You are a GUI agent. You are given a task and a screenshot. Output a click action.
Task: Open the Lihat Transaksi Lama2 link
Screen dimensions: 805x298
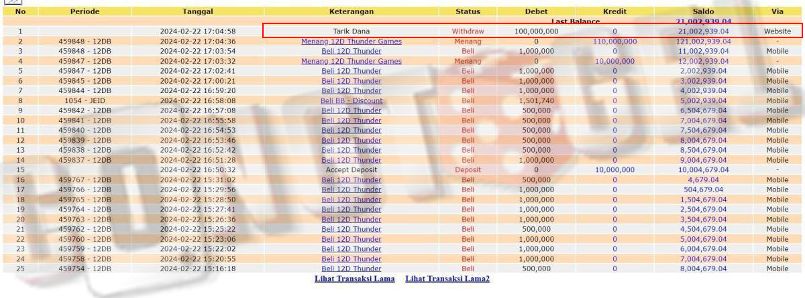coord(447,279)
